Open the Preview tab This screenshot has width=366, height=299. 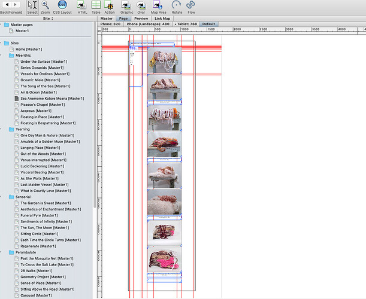pyautogui.click(x=141, y=19)
